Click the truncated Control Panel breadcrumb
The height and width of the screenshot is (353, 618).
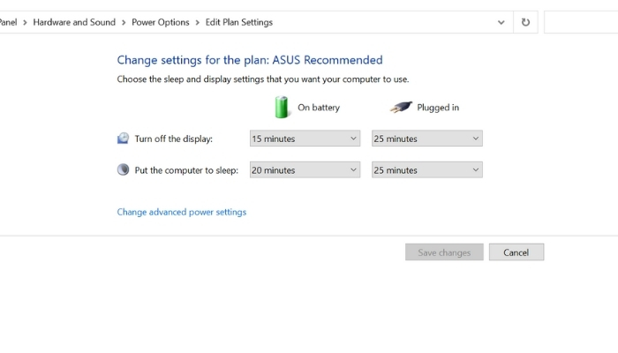pos(8,22)
